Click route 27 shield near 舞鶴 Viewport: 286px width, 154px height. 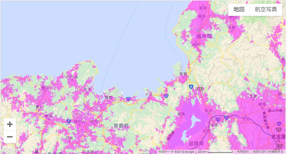click(128, 99)
